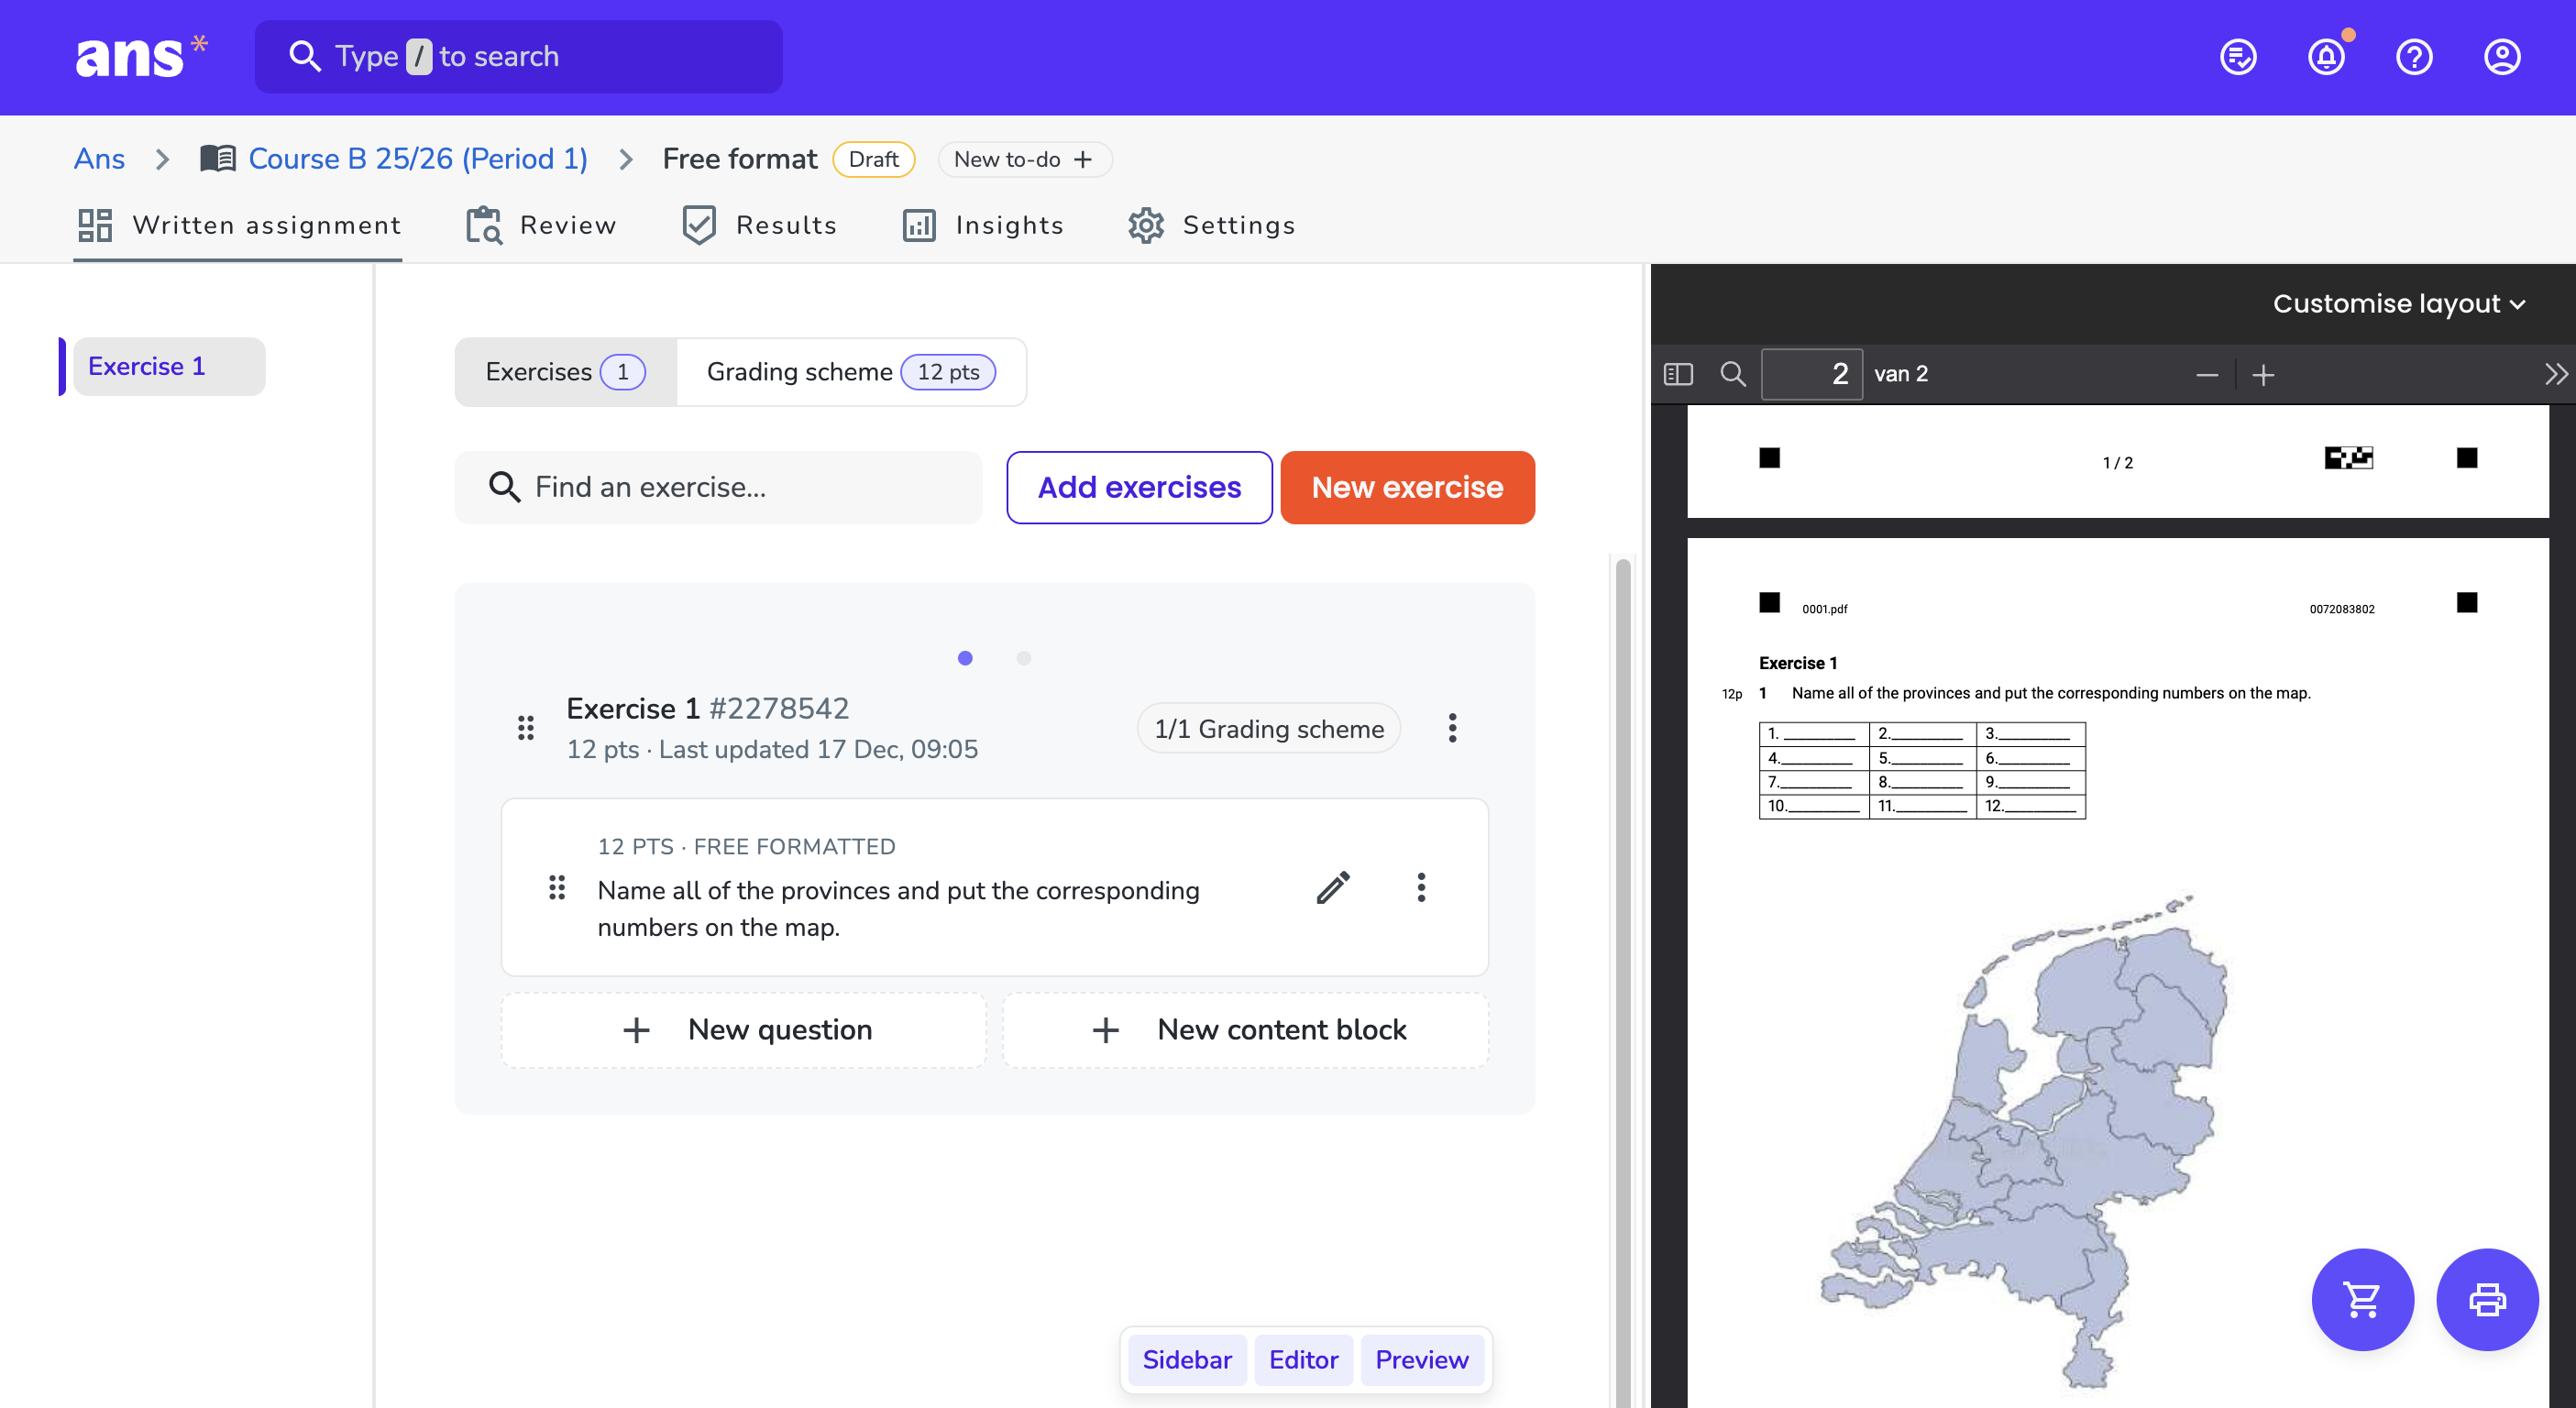Click the course book icon in breadcrumb
The image size is (2576, 1408).
218,158
